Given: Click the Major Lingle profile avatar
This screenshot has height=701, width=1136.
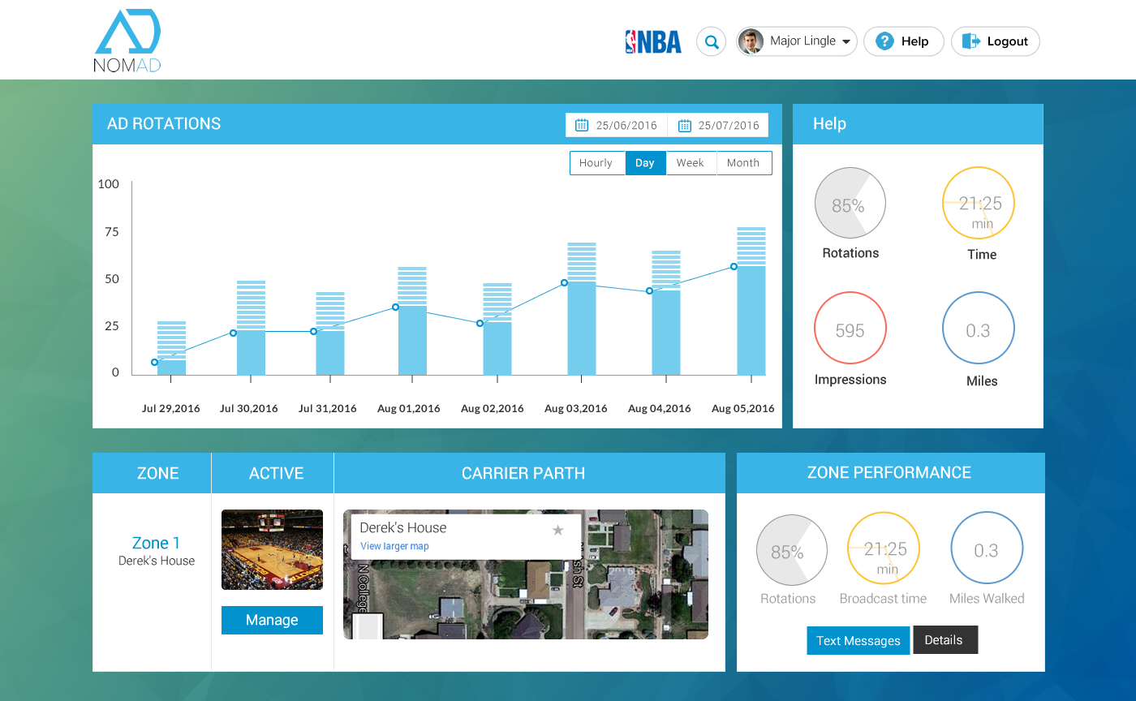Looking at the screenshot, I should tap(751, 41).
